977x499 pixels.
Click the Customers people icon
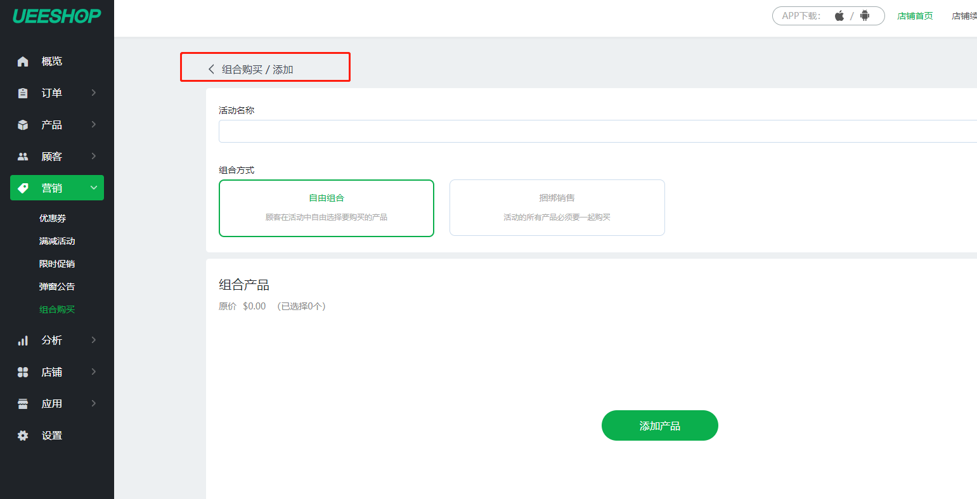(23, 157)
